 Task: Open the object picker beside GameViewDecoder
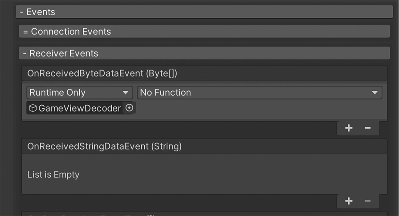click(x=129, y=108)
